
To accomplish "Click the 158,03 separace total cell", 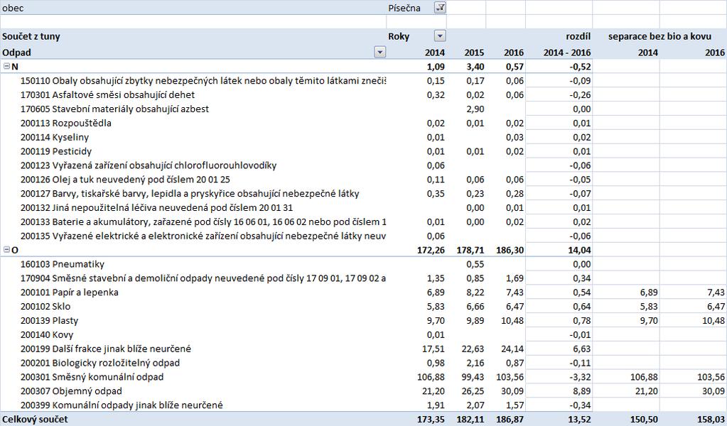I will [711, 419].
